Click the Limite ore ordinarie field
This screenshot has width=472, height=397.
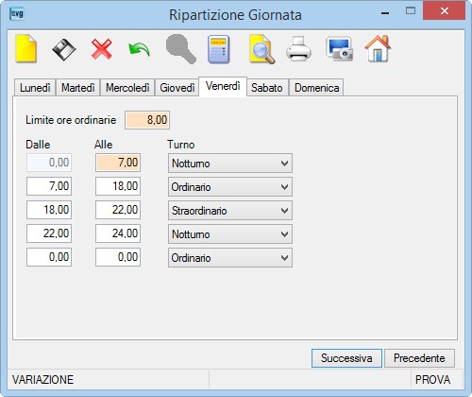147,120
